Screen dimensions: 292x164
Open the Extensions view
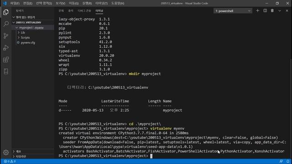pos(6,60)
